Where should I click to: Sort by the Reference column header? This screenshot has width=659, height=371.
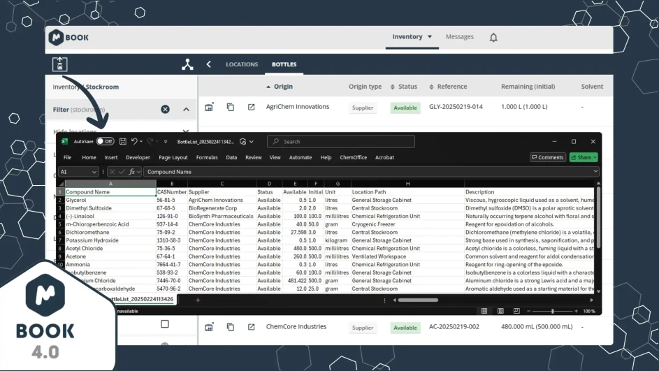click(x=448, y=87)
